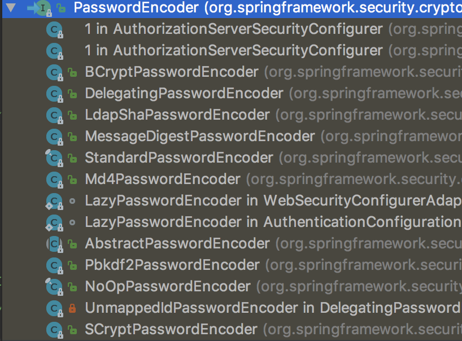
Task: Click the AbstractPasswordEncoder abstract class icon
Action: tap(54, 244)
